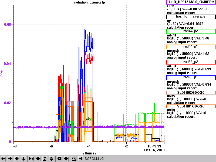The height and width of the screenshot is (162, 216).
Task: Click the uA units label
Action: 169,21
